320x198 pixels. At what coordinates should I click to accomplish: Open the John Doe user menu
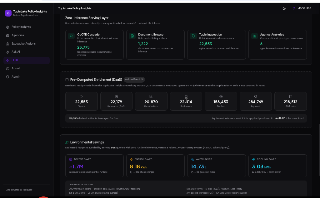pyautogui.click(x=302, y=8)
